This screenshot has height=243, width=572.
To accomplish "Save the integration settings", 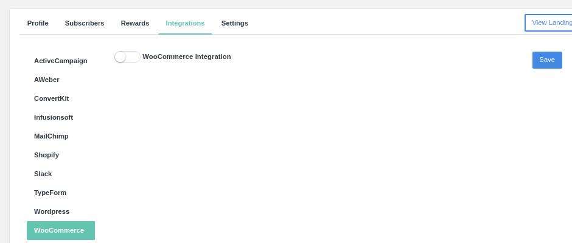I will pos(546,60).
